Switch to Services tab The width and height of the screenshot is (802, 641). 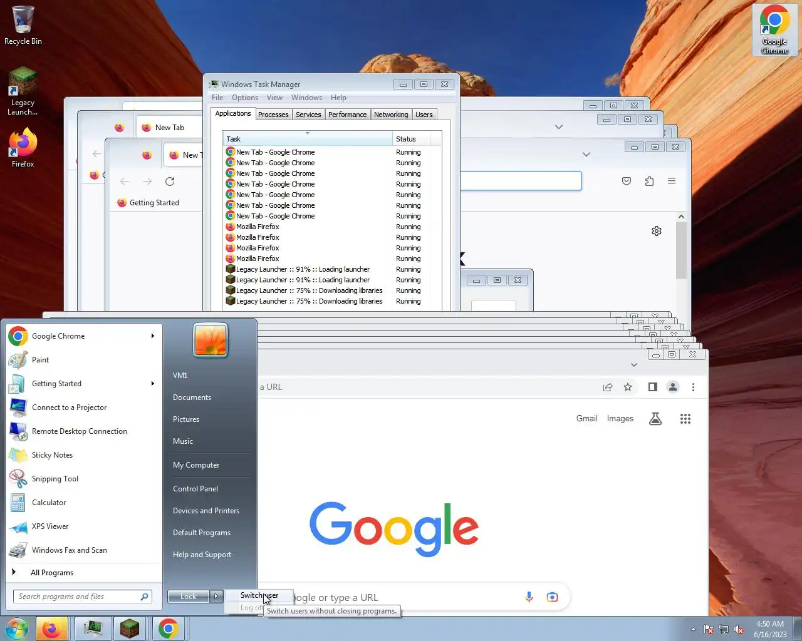pyautogui.click(x=308, y=115)
